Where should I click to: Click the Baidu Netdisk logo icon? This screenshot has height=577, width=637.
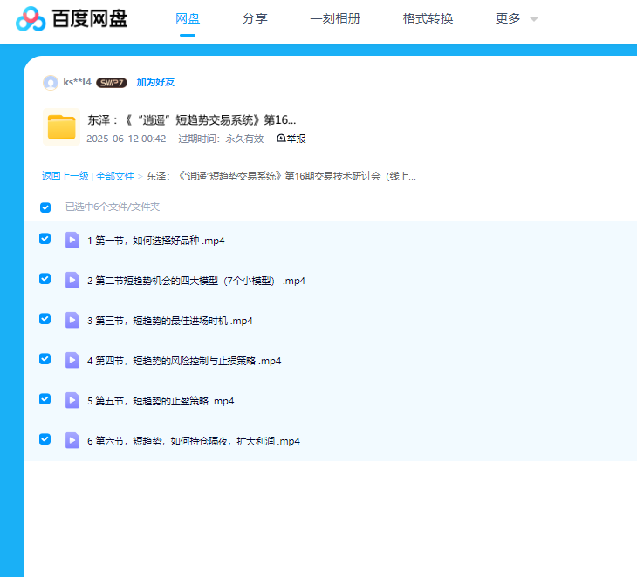point(31,18)
